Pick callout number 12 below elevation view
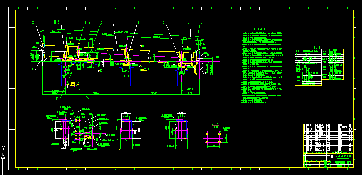362x175 pixels. pyautogui.click(x=57, y=98)
